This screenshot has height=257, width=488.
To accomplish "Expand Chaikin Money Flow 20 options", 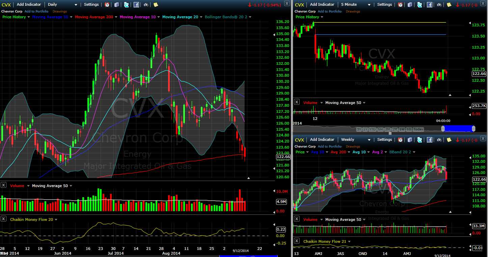I will point(56,220).
